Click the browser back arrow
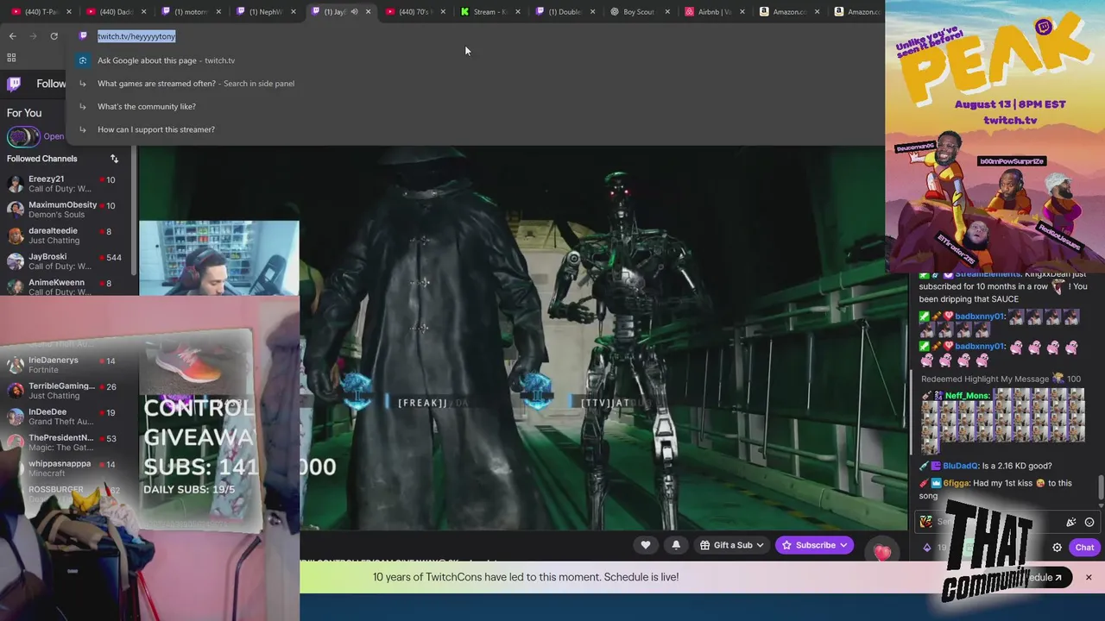The height and width of the screenshot is (621, 1105). point(12,36)
